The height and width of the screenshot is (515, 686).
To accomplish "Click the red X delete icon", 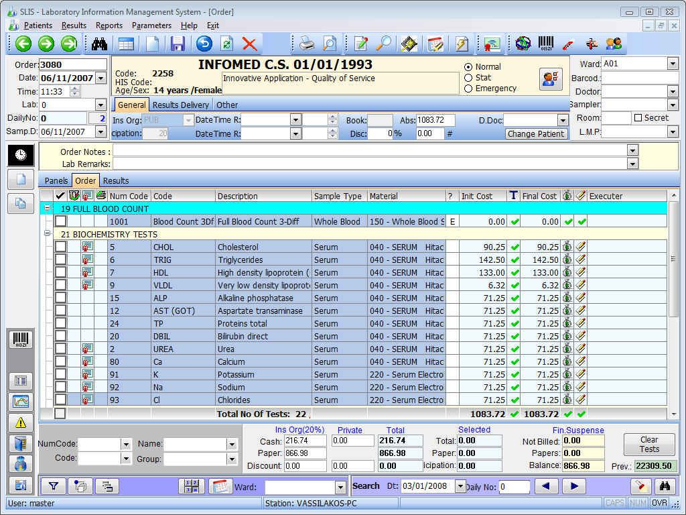I will [250, 44].
